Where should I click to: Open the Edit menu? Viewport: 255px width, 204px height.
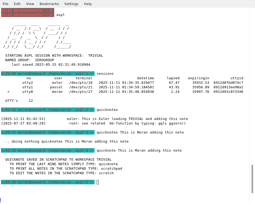coord(17,4)
